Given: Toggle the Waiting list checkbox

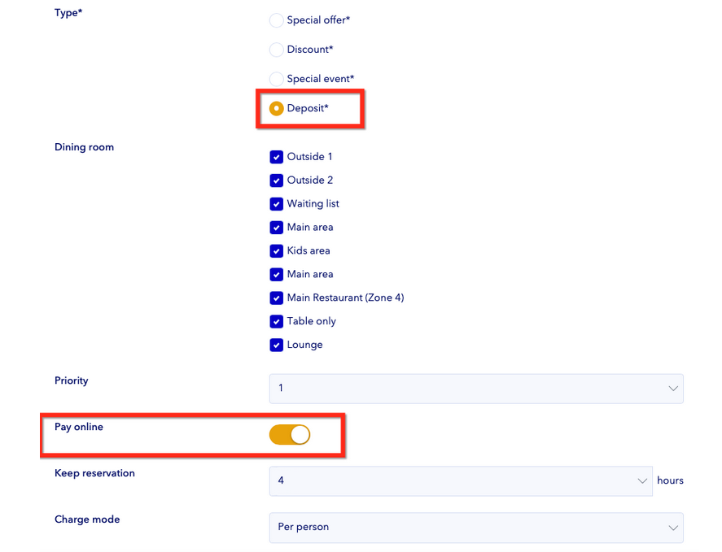Looking at the screenshot, I should coord(276,204).
